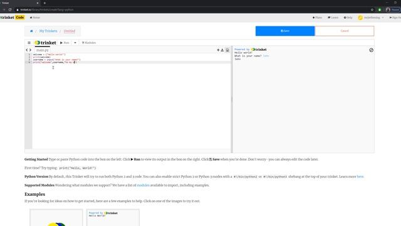Open My Trinkets breadcrumb link
401x226 pixels.
click(x=48, y=31)
